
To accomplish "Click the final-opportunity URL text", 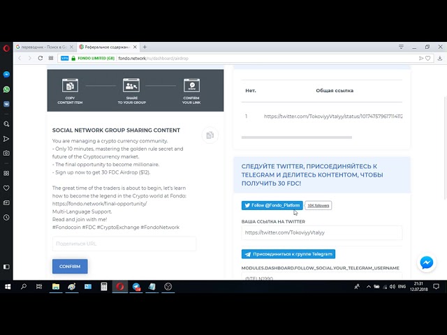I will tap(100, 204).
